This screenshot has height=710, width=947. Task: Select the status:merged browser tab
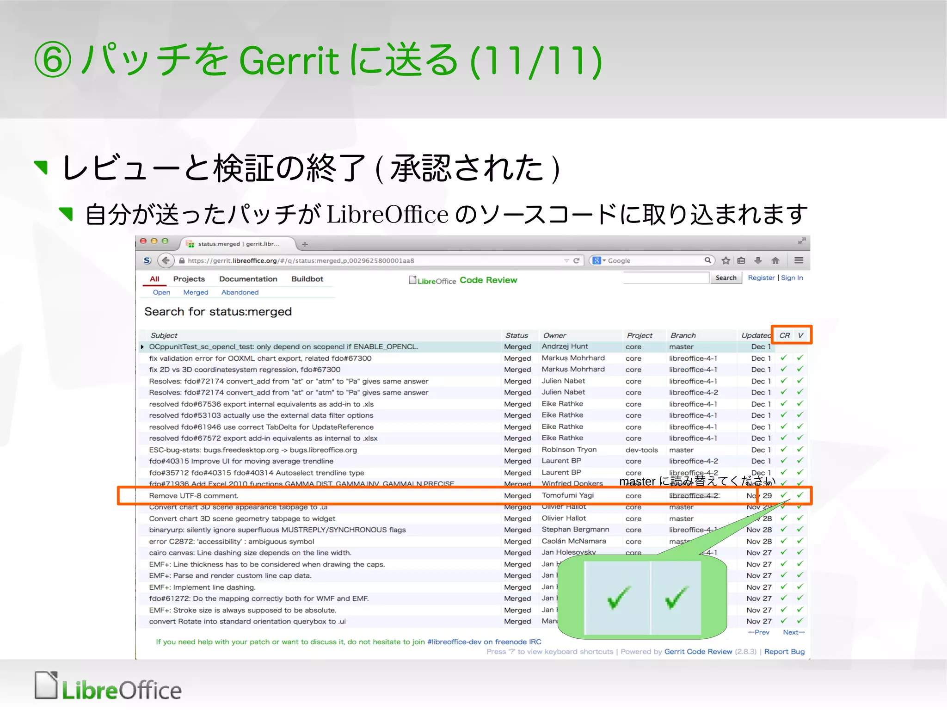click(x=238, y=244)
